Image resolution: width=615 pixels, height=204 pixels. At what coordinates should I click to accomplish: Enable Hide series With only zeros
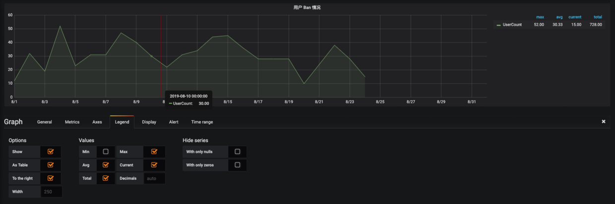click(237, 165)
